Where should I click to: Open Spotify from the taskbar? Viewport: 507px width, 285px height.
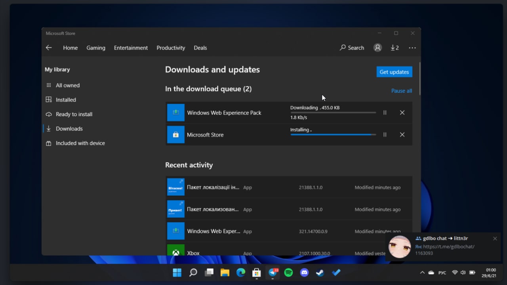point(288,273)
